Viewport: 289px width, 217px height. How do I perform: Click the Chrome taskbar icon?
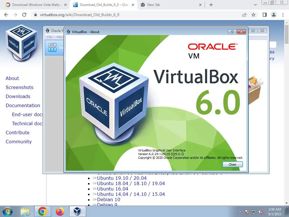click(x=42, y=211)
